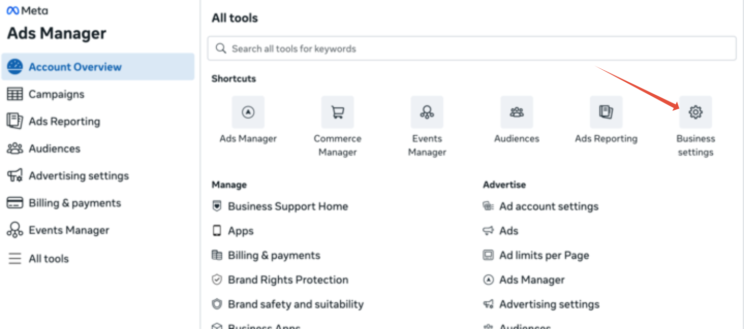Viewport: 744px width, 329px height.
Task: Click the Advertising settings megaphone icon in sidebar
Action: pos(15,175)
